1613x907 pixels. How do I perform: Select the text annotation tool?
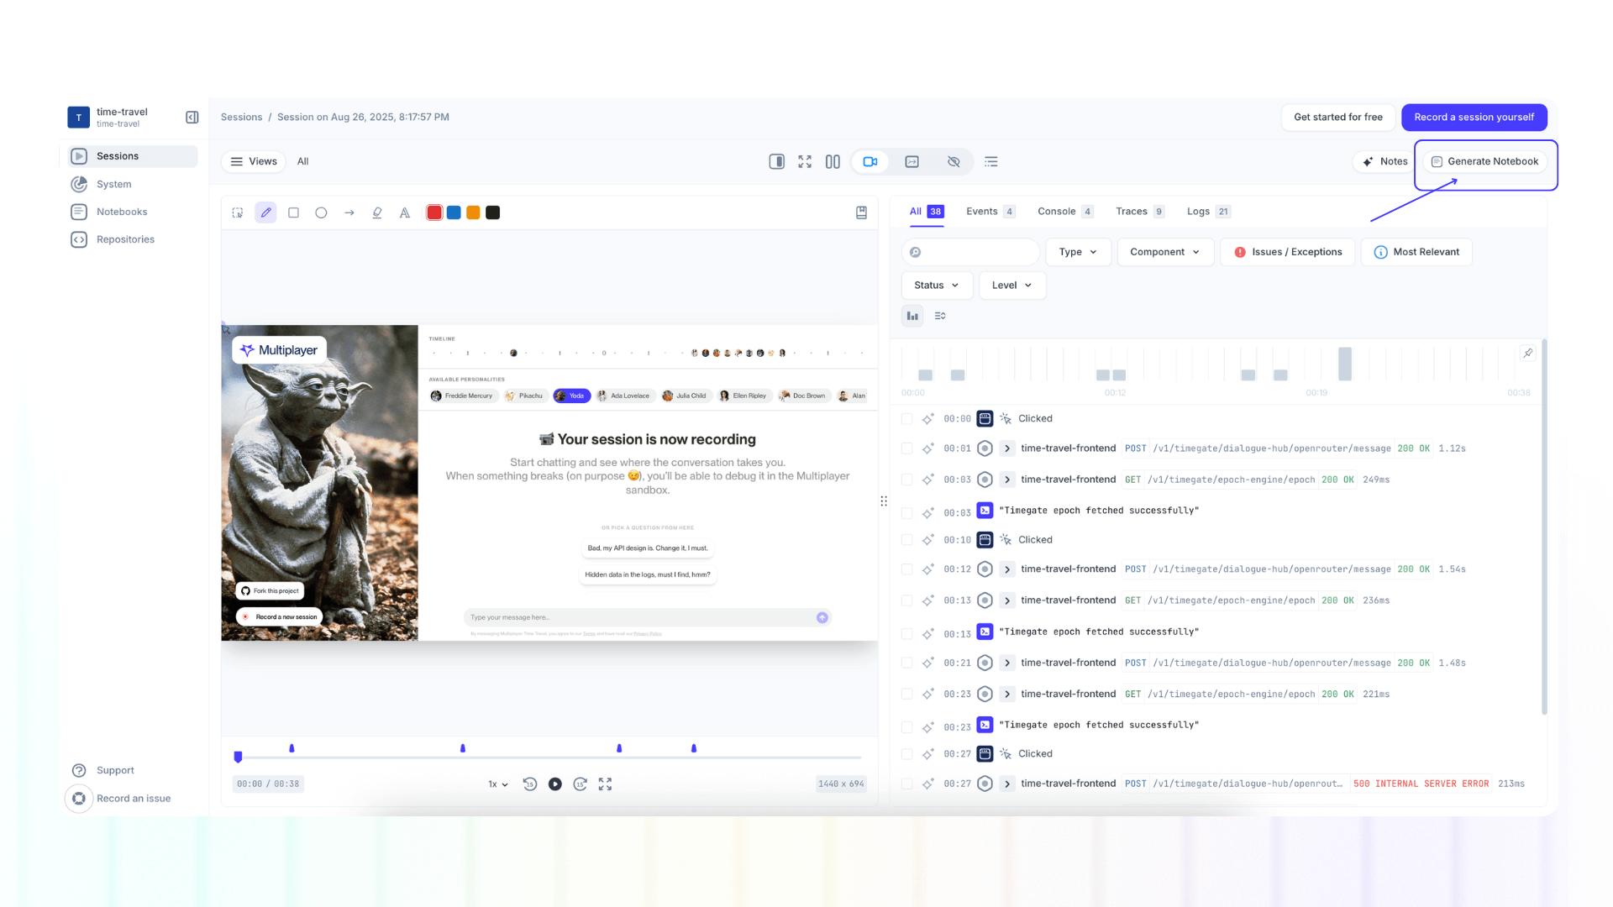(404, 212)
